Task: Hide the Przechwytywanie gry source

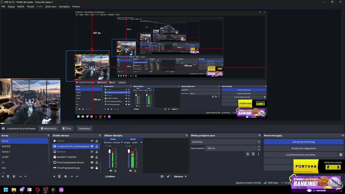Action: pyautogui.click(x=92, y=168)
